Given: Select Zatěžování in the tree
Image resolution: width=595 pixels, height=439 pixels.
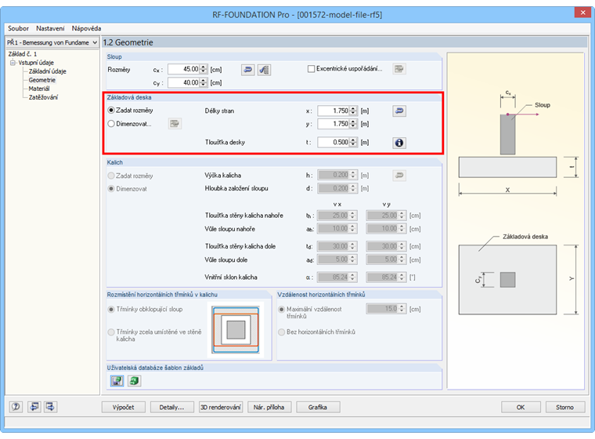Looking at the screenshot, I should 43,97.
